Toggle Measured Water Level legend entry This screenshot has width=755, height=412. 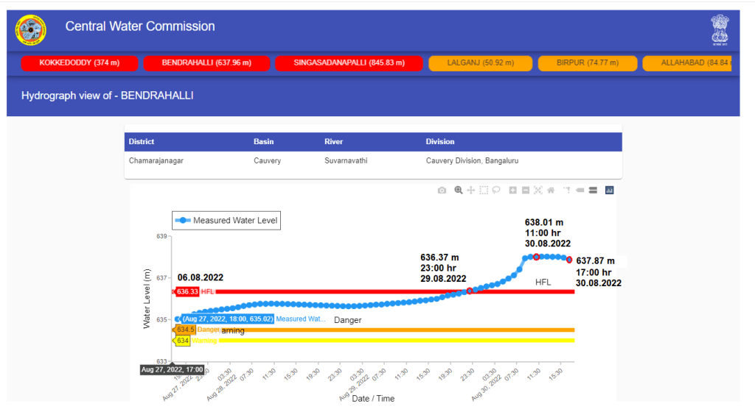click(x=226, y=220)
